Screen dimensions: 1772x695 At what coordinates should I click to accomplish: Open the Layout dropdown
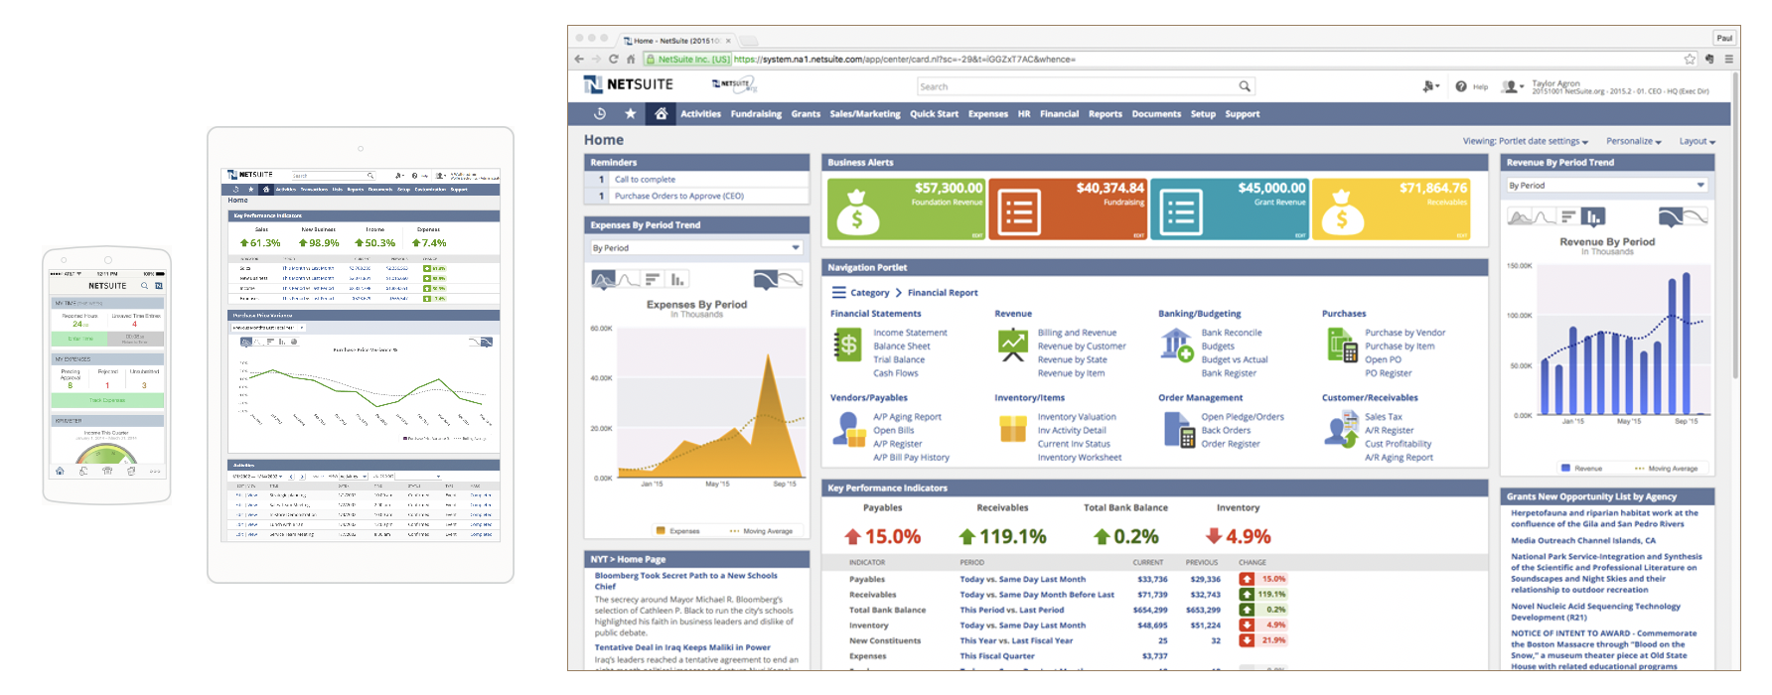(1697, 141)
